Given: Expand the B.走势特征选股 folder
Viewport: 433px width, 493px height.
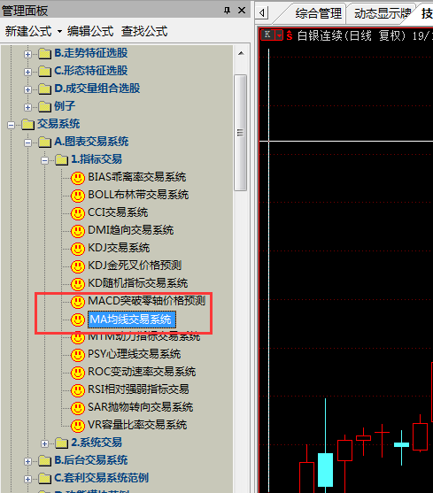Looking at the screenshot, I should 27,54.
